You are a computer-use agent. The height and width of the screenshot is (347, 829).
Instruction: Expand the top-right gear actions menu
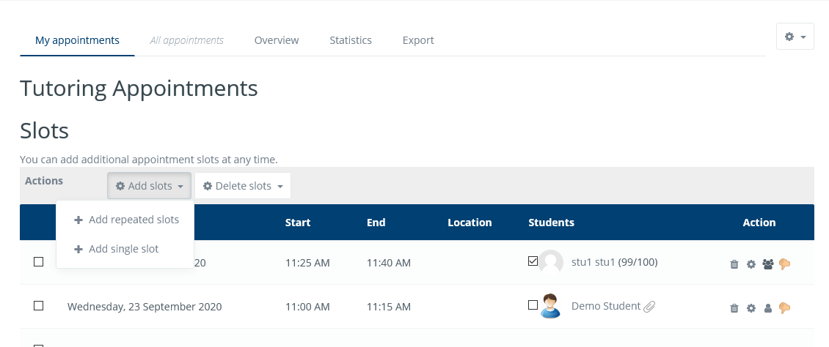coord(795,37)
